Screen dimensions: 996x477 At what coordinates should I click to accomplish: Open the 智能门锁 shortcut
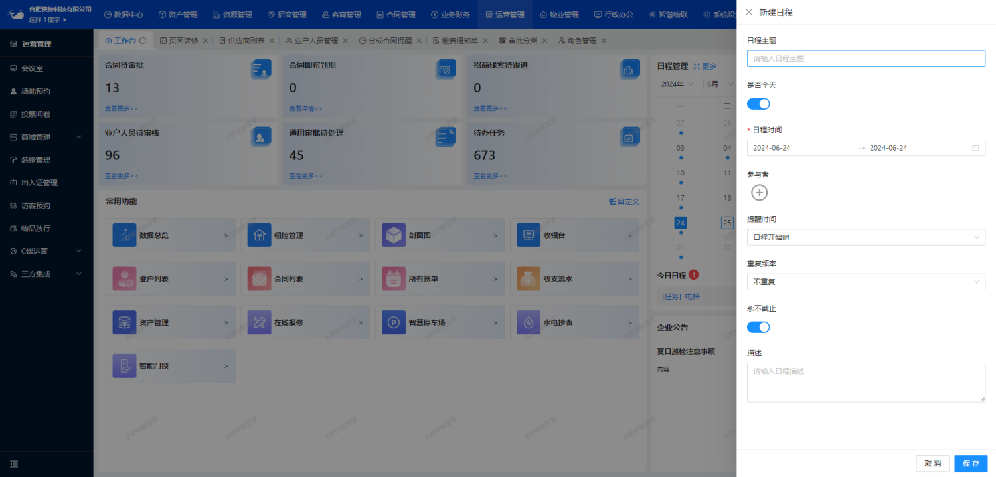tap(171, 366)
